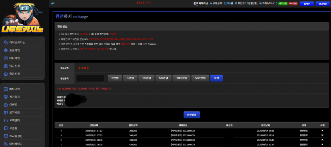This screenshot has height=147, width=331.
Task: Select the 10만원 amount button
Action: click(147, 78)
